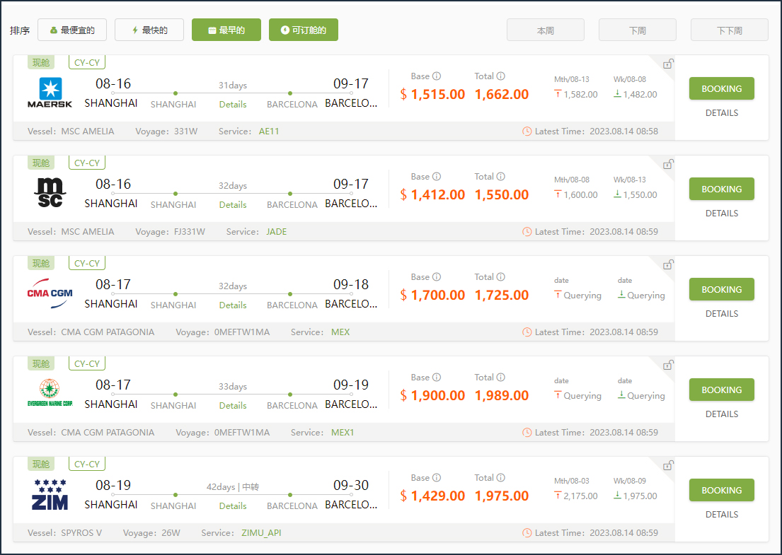Toggle the 最快的 sort option
782x555 pixels.
[x=149, y=30]
